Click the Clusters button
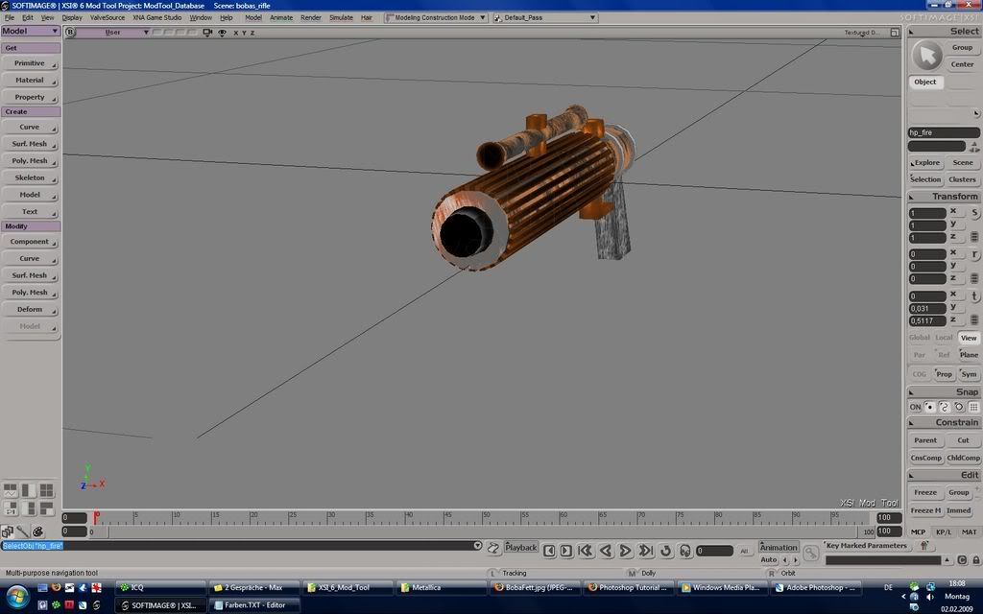Viewport: 983px width, 614px height. pos(962,179)
